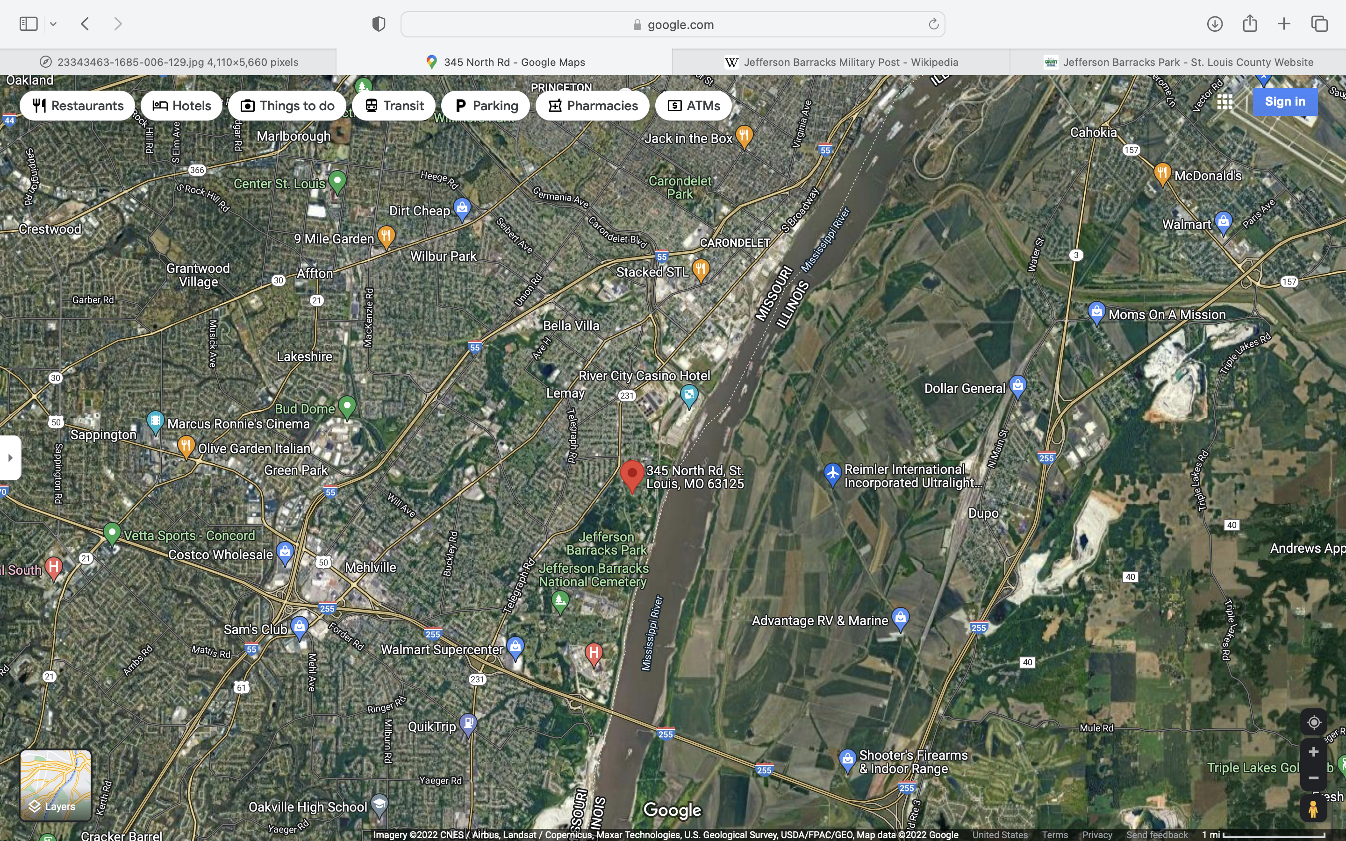Image resolution: width=1346 pixels, height=841 pixels.
Task: Click the Sign in button
Action: click(x=1284, y=102)
